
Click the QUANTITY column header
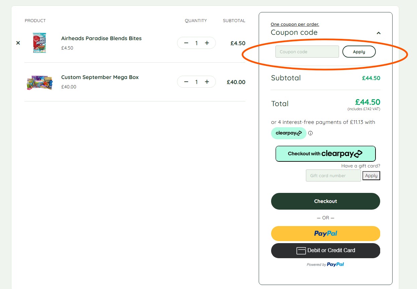coord(196,20)
